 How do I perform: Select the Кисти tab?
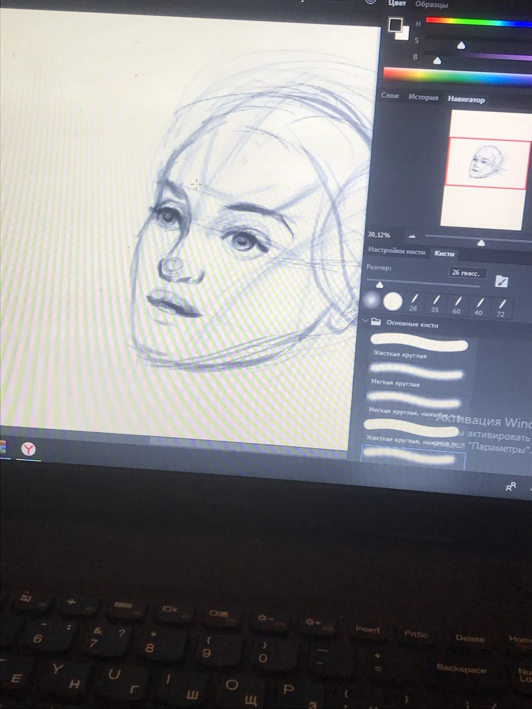pyautogui.click(x=444, y=253)
